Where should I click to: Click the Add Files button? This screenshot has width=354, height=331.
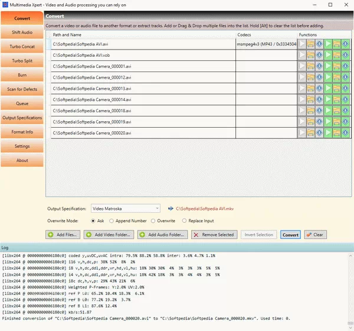63,235
